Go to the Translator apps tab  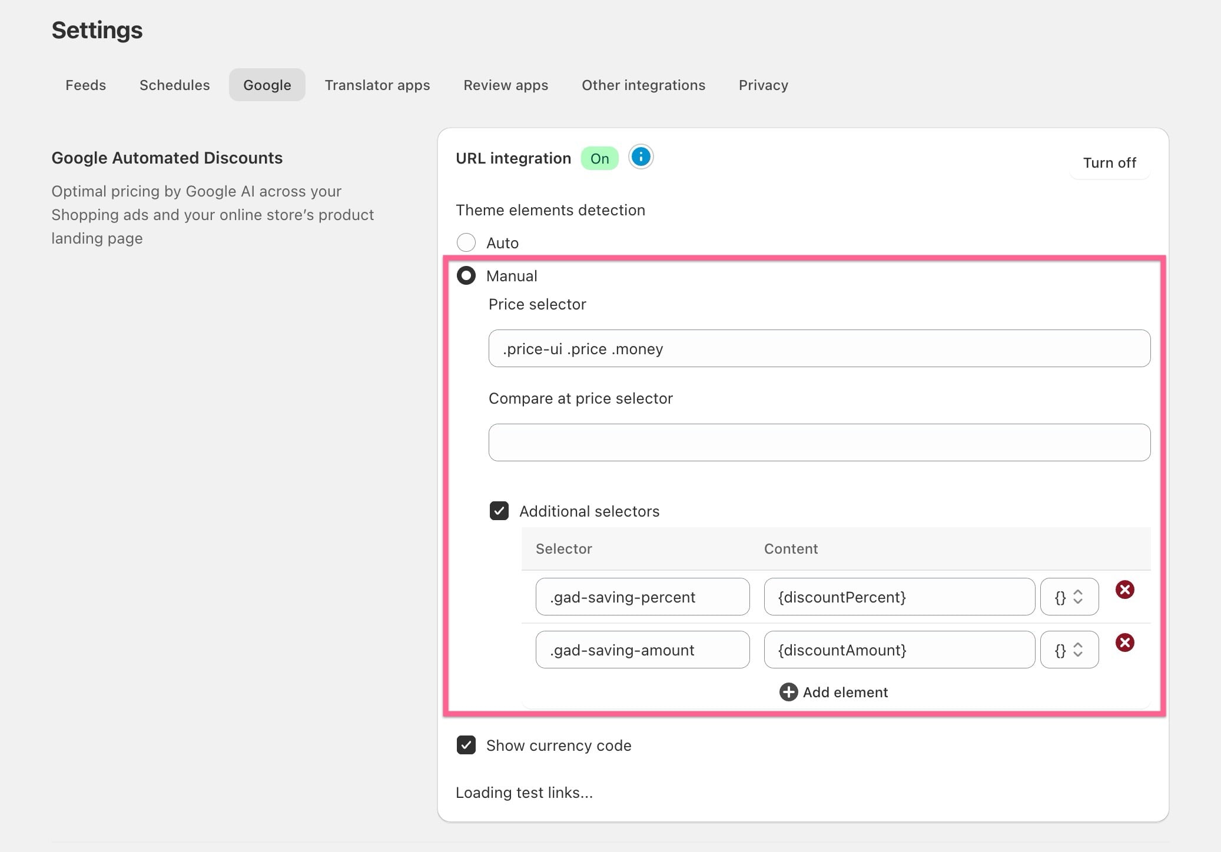377,85
